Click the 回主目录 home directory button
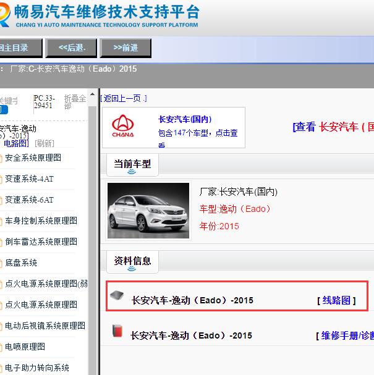Image resolution: width=374 pixels, height=375 pixels. (x=20, y=48)
